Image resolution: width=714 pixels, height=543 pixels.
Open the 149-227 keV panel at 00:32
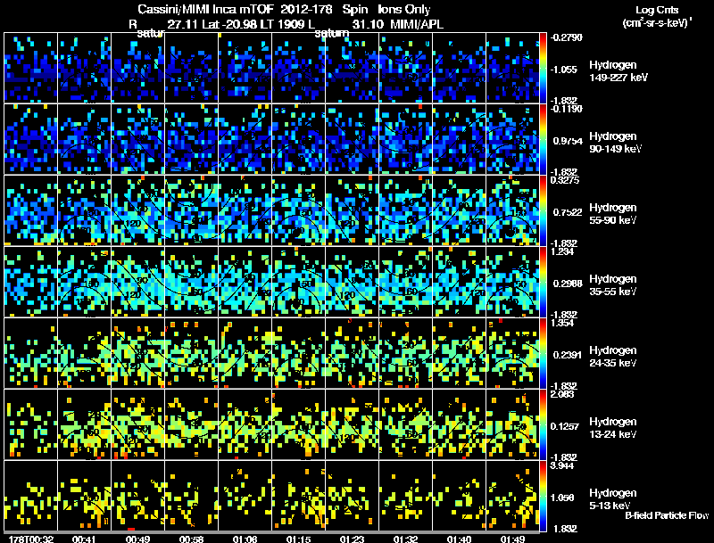(31, 67)
